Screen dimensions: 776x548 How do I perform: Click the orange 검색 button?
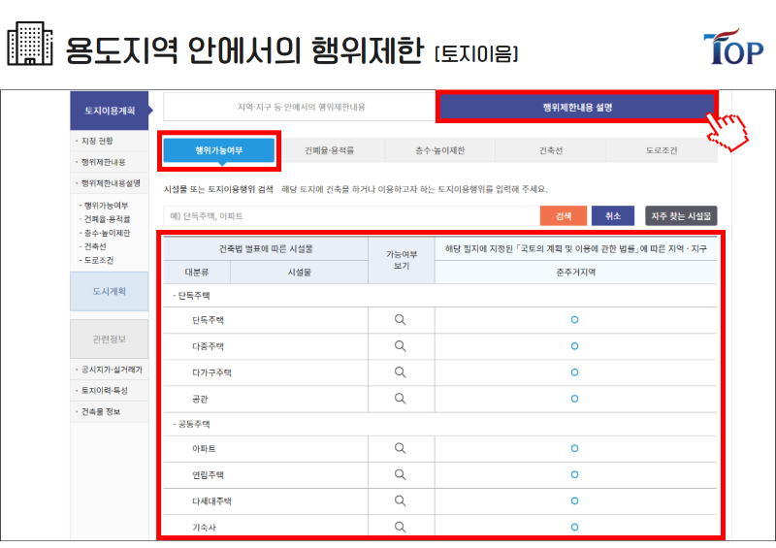(564, 216)
